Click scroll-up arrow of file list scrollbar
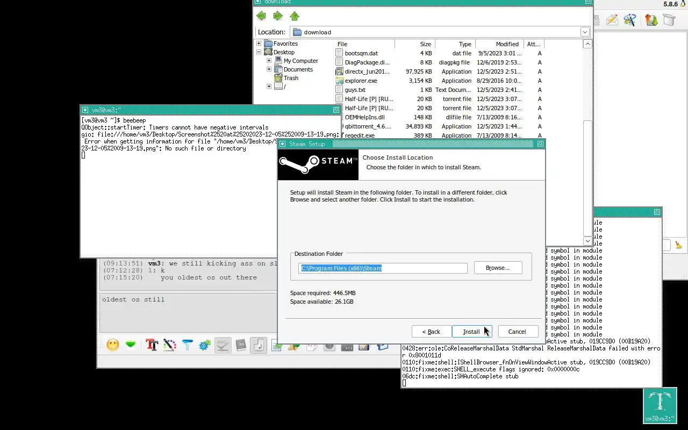The height and width of the screenshot is (430, 688). pyautogui.click(x=587, y=44)
